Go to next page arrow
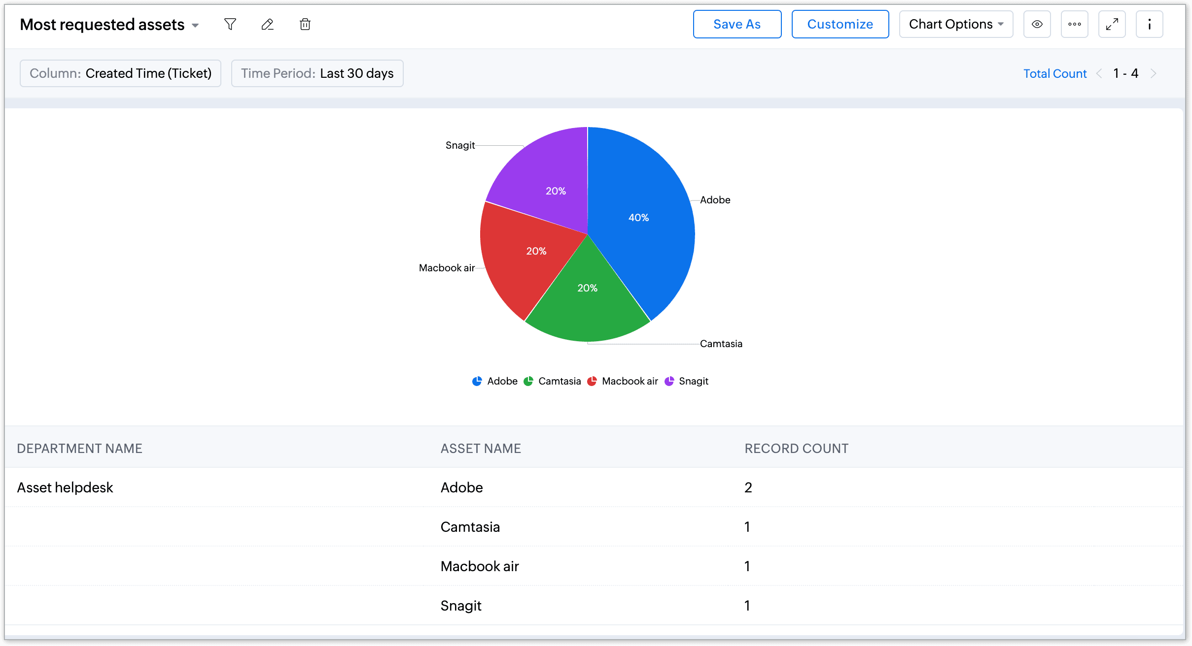The height and width of the screenshot is (646, 1192). (x=1153, y=74)
